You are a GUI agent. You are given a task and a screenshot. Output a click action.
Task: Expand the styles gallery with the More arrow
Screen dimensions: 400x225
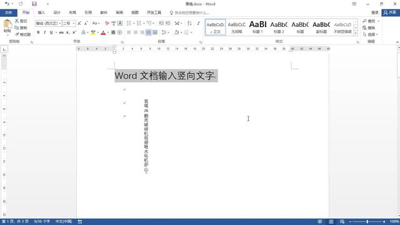pyautogui.click(x=356, y=33)
